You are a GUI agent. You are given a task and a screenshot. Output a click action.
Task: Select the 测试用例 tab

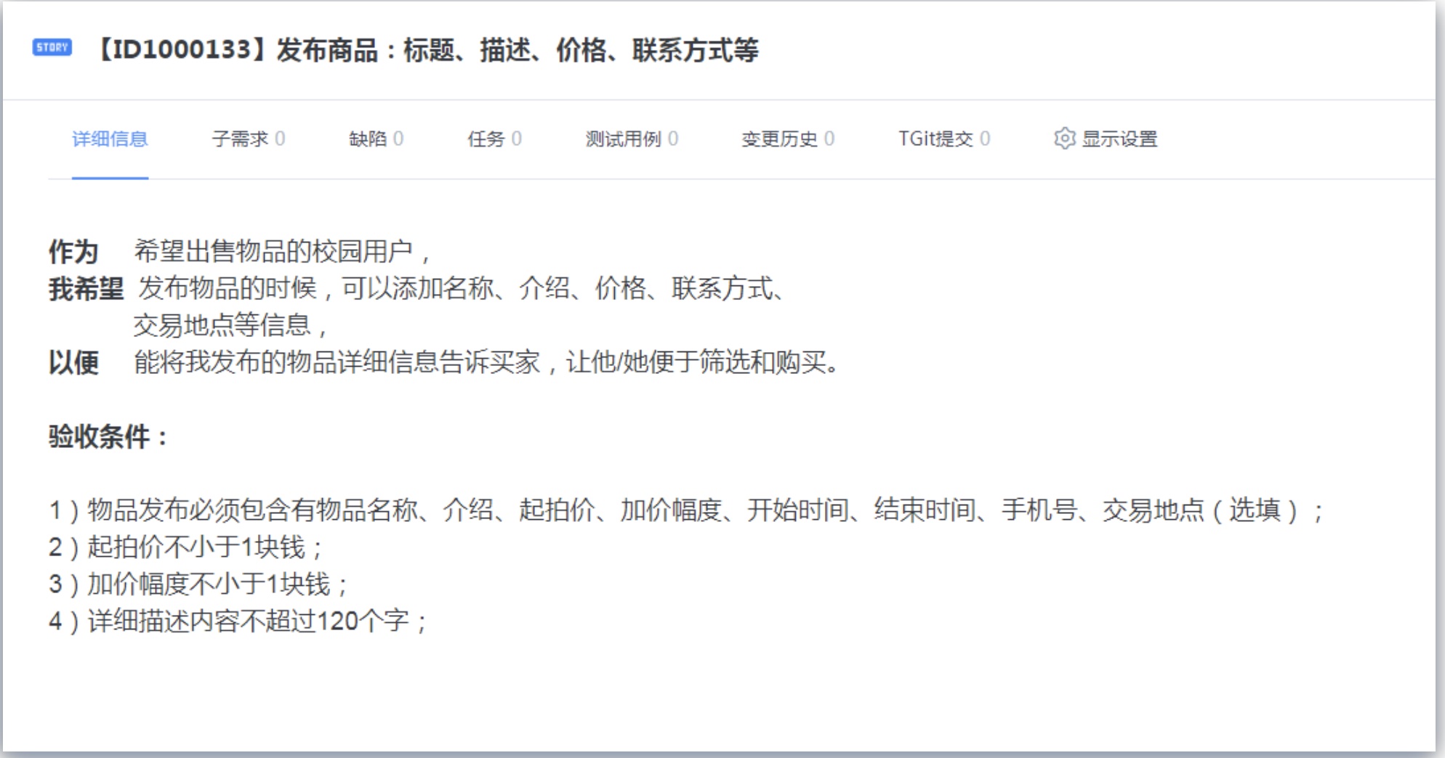(x=632, y=139)
